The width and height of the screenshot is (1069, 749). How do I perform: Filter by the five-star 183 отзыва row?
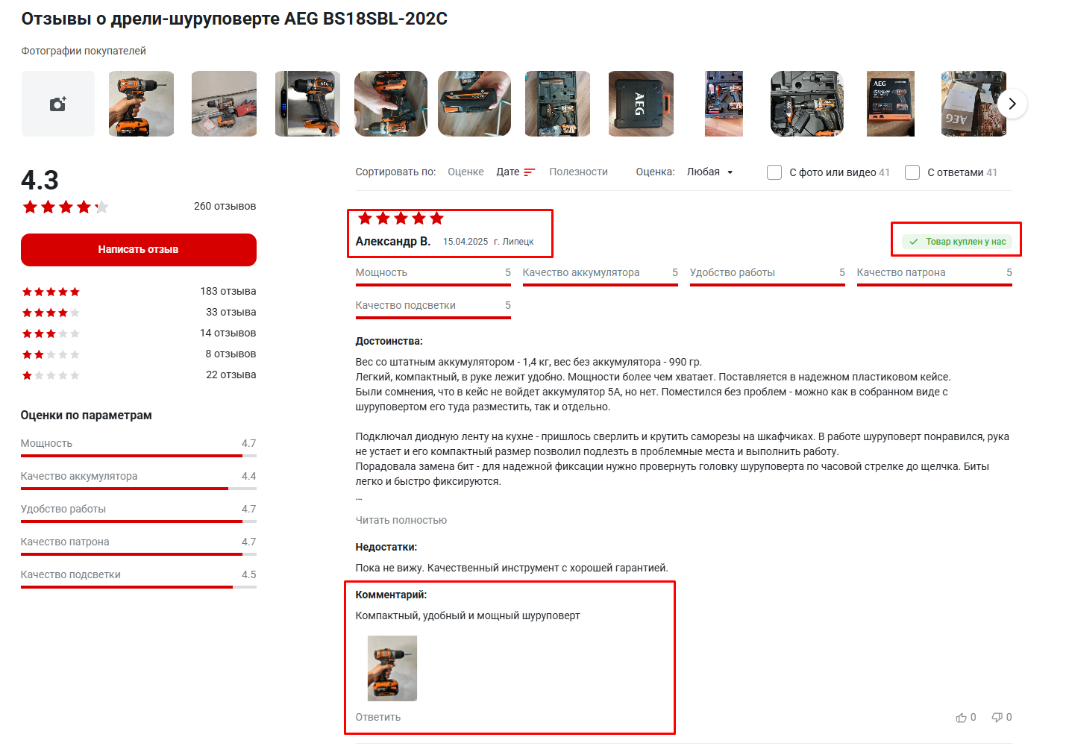pyautogui.click(x=139, y=292)
